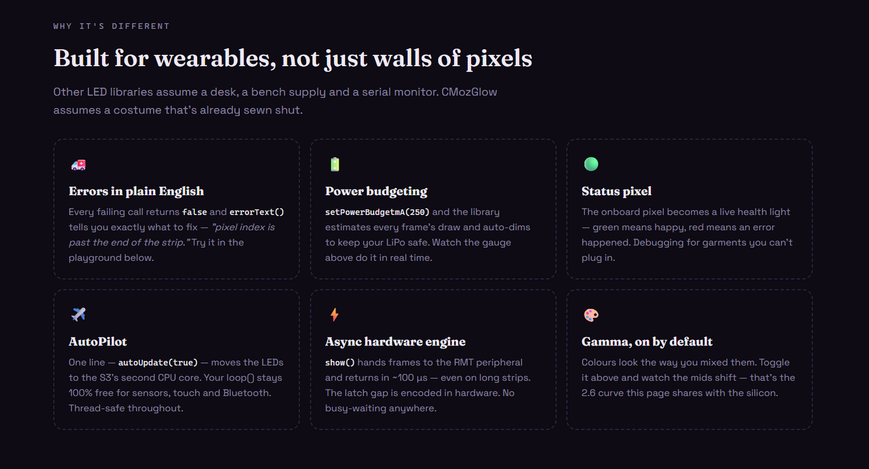Screen dimensions: 869x469
Task: Click the lightning bolt icon
Action: (334, 314)
